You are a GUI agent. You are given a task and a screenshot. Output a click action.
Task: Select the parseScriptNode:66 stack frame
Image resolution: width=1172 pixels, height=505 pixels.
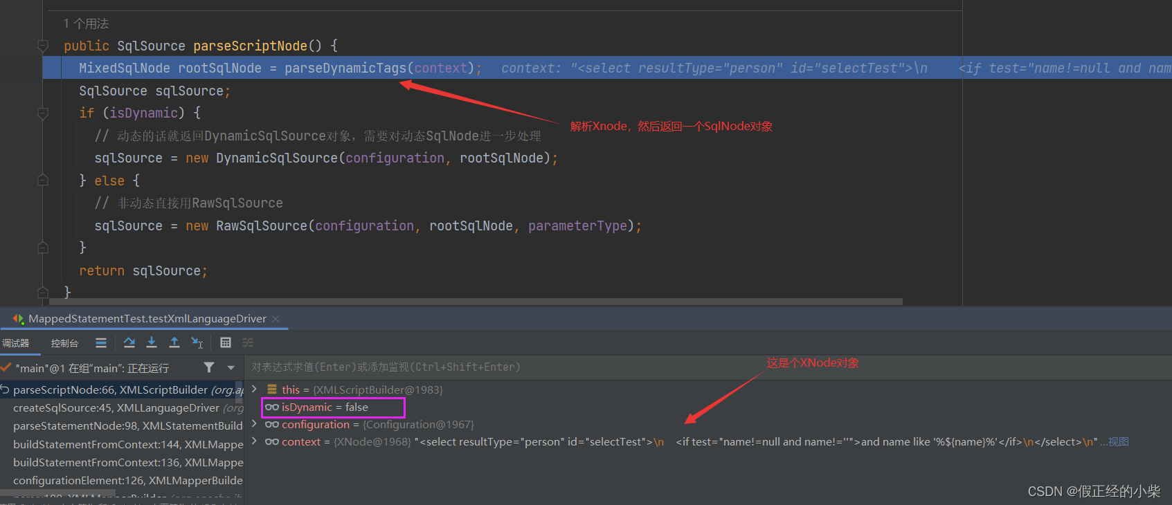[122, 390]
